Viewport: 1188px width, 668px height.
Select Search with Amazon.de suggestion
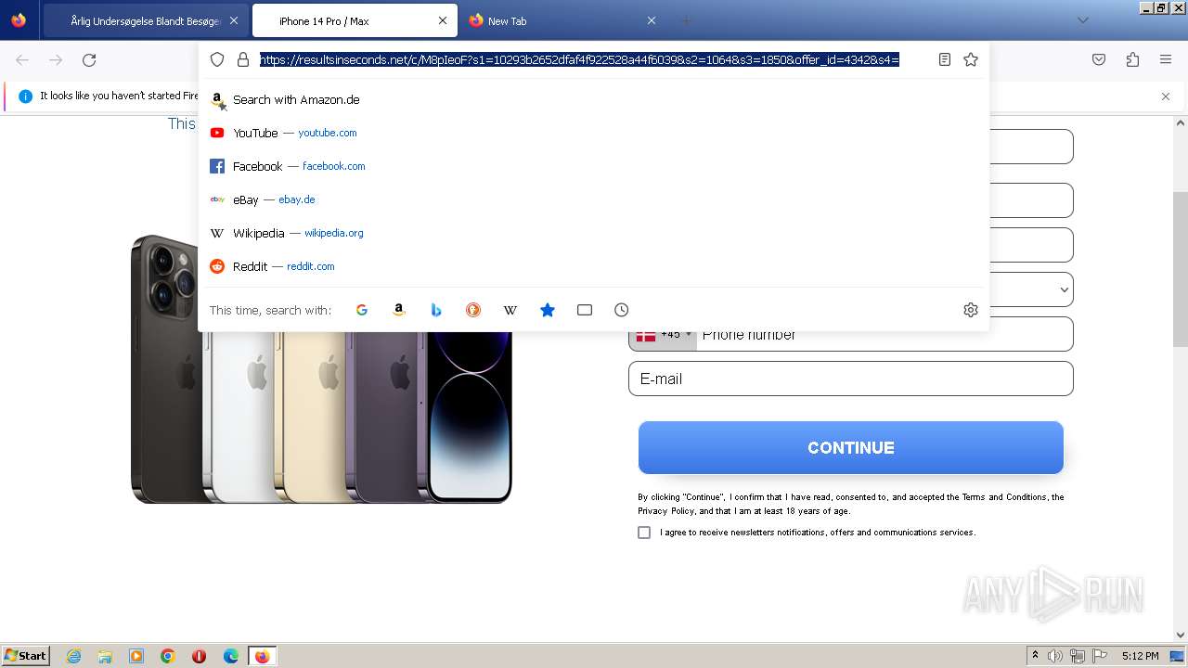[593, 99]
